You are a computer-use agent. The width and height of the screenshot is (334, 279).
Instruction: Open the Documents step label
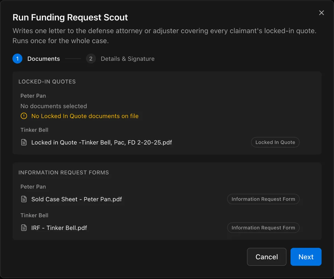44,59
